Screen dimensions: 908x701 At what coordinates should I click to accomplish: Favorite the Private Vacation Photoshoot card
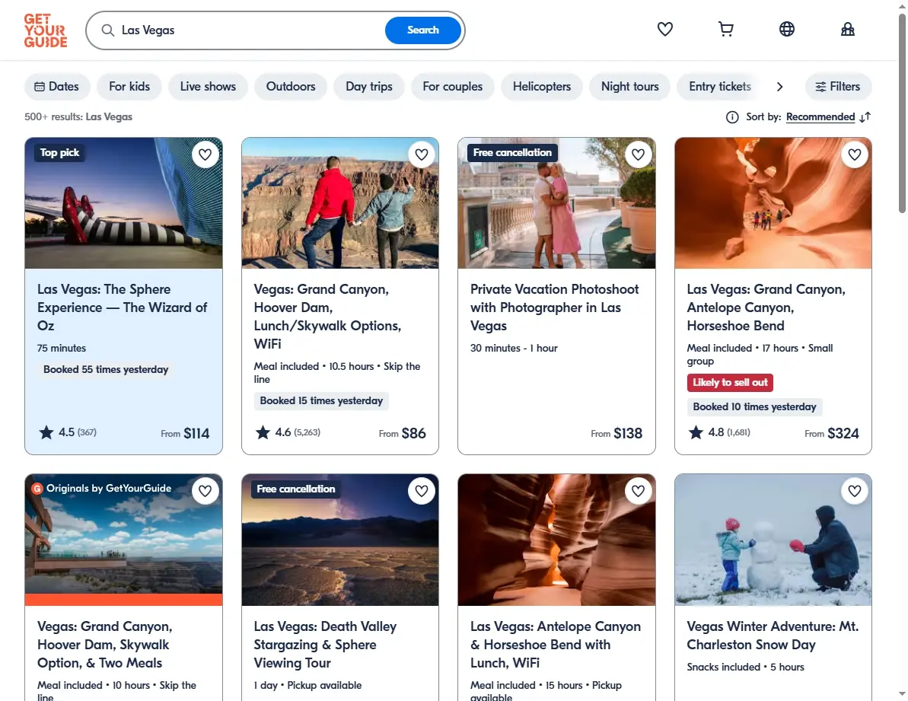(638, 155)
